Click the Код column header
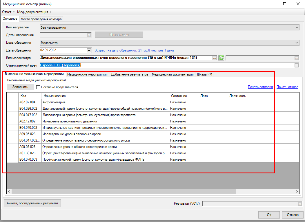The image size is (305, 222). pyautogui.click(x=30, y=96)
